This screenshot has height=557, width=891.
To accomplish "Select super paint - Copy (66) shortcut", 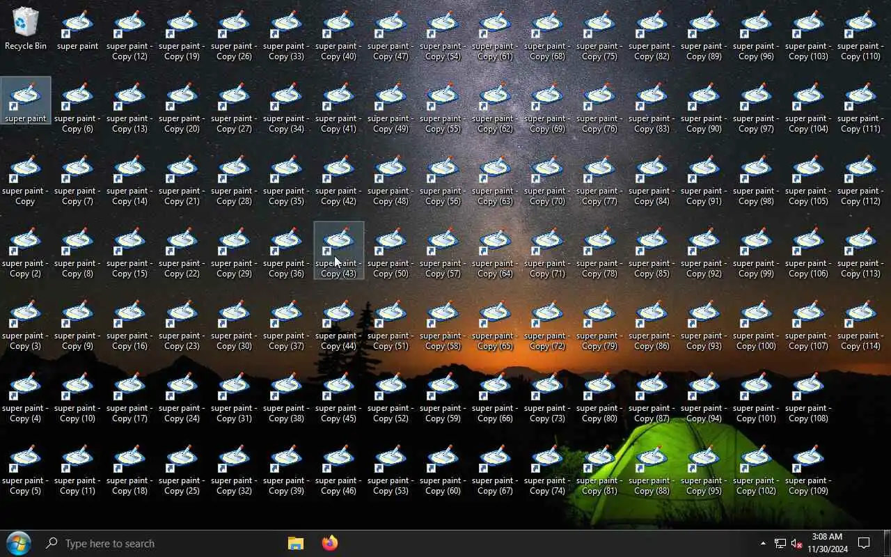I will point(496,397).
